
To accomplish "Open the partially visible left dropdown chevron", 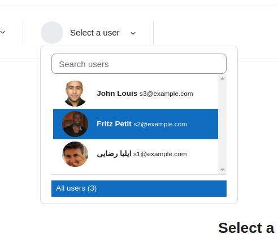I will (x=2, y=32).
